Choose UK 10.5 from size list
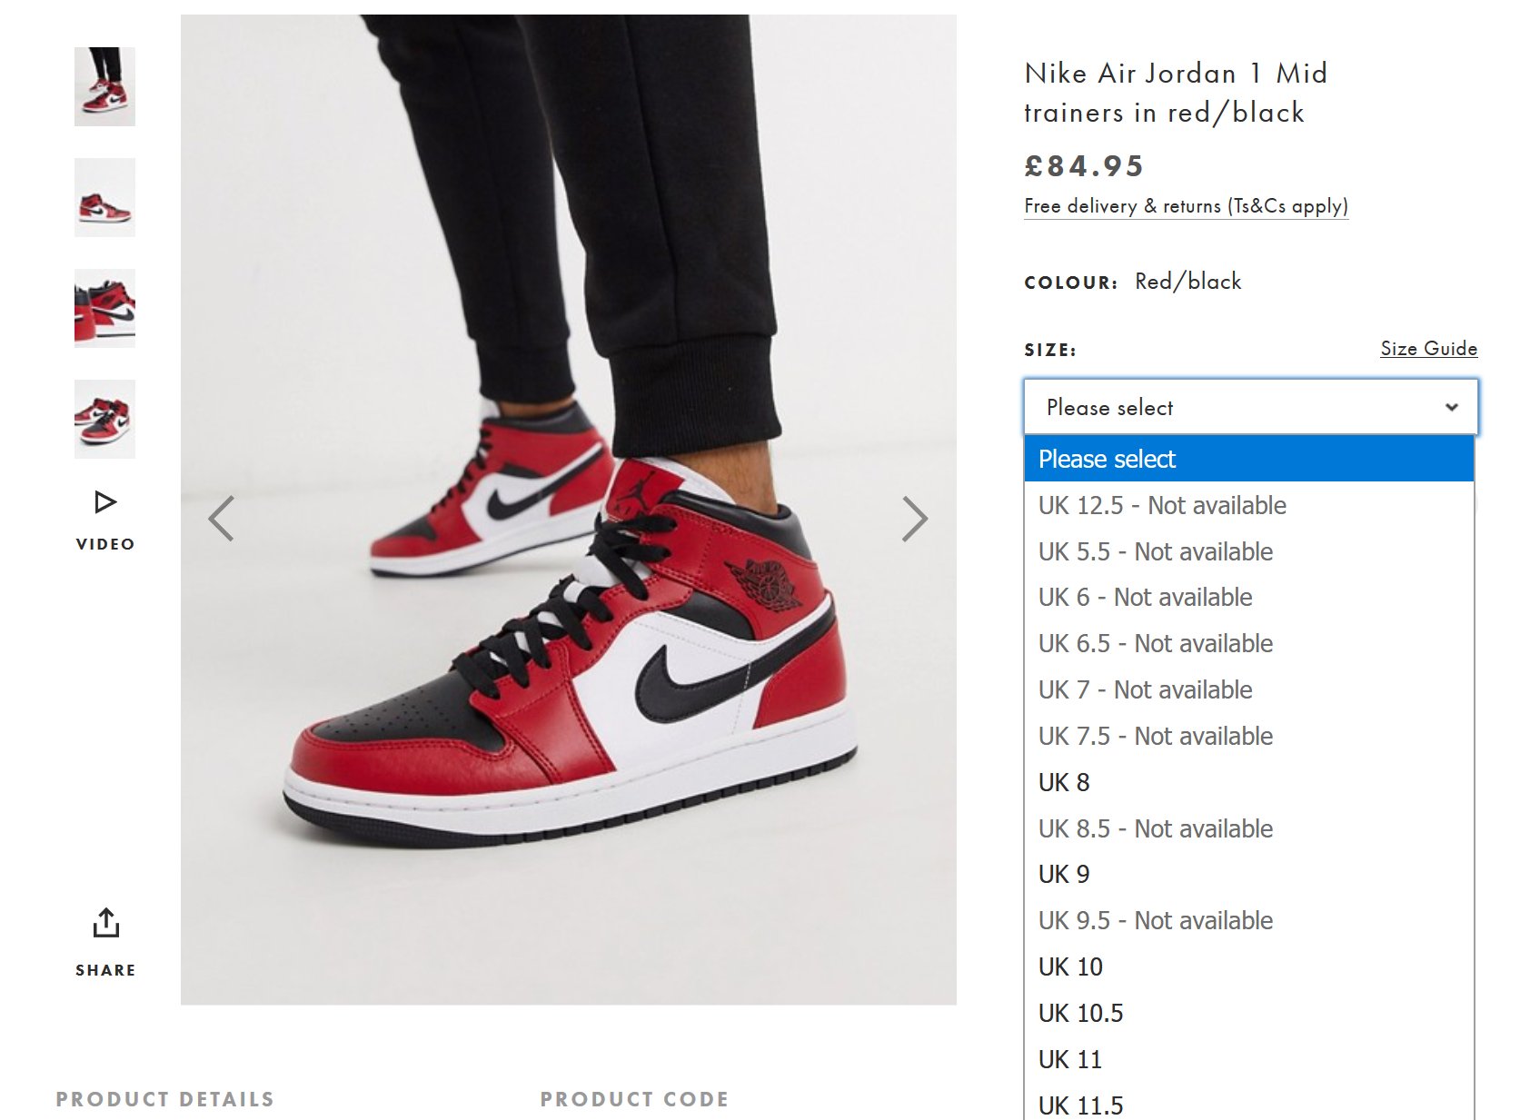 [x=1248, y=1013]
